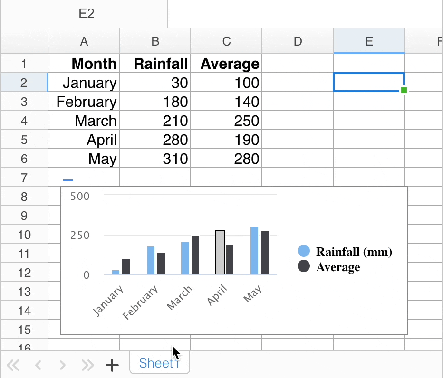443x378 pixels.
Task: Click the formula bar input area
Action: (306, 14)
